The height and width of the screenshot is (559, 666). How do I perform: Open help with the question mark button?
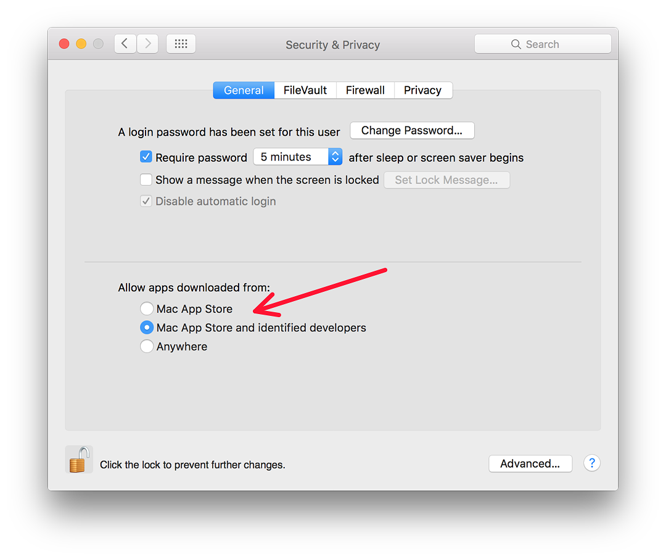tap(591, 463)
